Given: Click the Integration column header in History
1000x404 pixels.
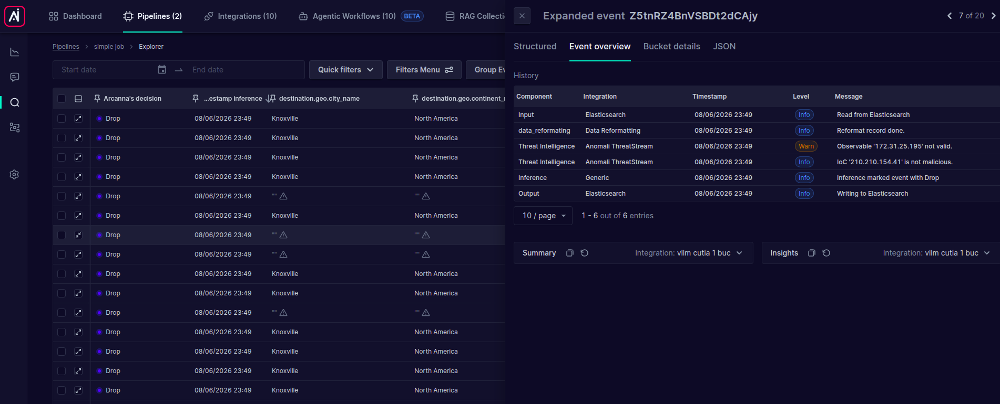Looking at the screenshot, I should pyautogui.click(x=600, y=97).
